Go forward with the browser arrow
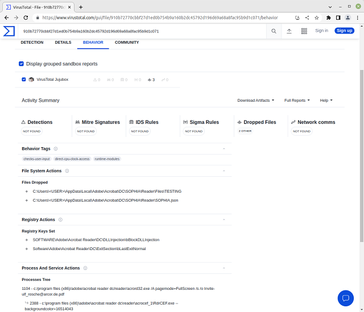This screenshot has width=364, height=312. point(16,18)
